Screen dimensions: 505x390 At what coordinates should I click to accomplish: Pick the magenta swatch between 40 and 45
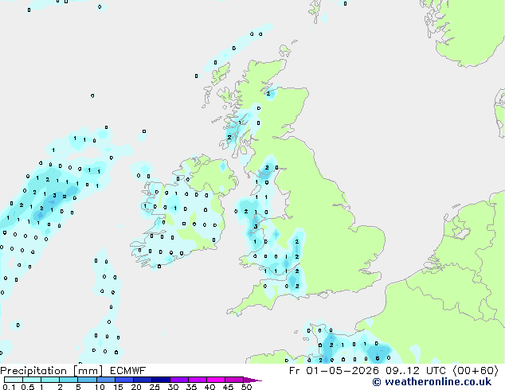(216, 380)
